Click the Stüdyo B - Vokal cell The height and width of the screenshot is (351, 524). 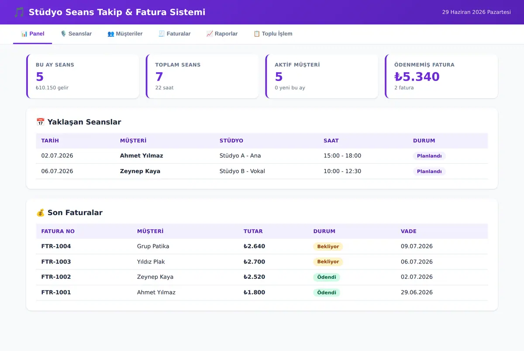[x=242, y=171]
